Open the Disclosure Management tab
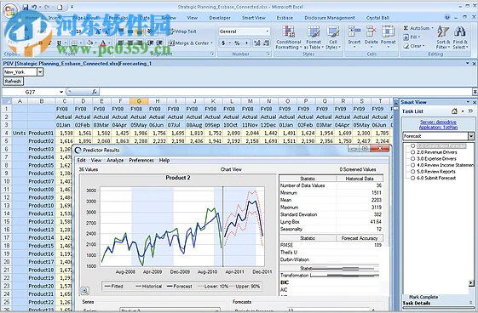 (x=330, y=18)
